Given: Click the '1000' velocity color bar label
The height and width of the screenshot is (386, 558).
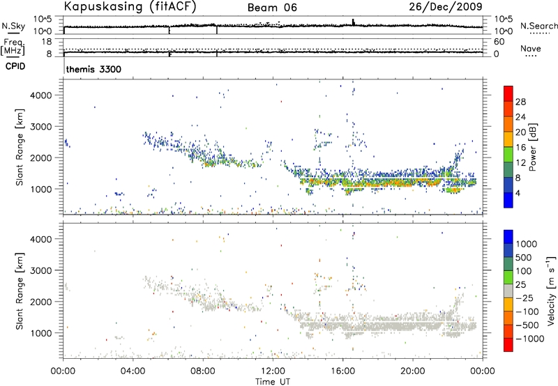Looking at the screenshot, I should pos(527,244).
